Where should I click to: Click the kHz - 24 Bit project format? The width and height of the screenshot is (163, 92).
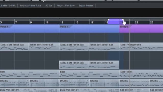click(x=8, y=6)
